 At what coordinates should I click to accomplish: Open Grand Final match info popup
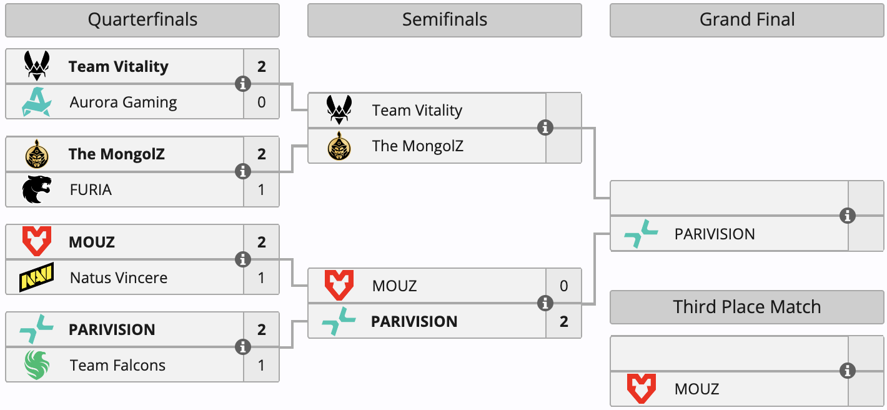(848, 216)
